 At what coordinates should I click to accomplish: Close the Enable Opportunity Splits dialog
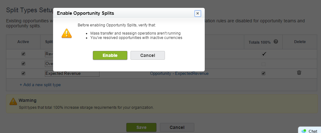(x=197, y=13)
